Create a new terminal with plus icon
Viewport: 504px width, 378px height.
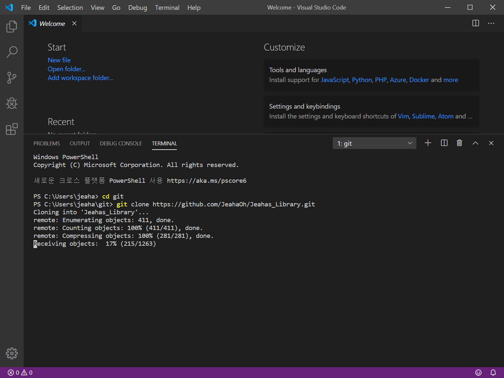(428, 143)
